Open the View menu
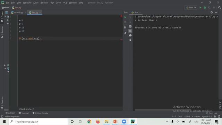Viewport: 222px width, 125px height. tap(19, 2)
